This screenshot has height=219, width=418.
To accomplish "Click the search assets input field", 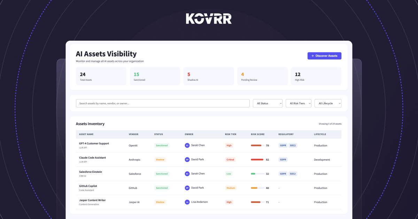I will click(x=163, y=103).
